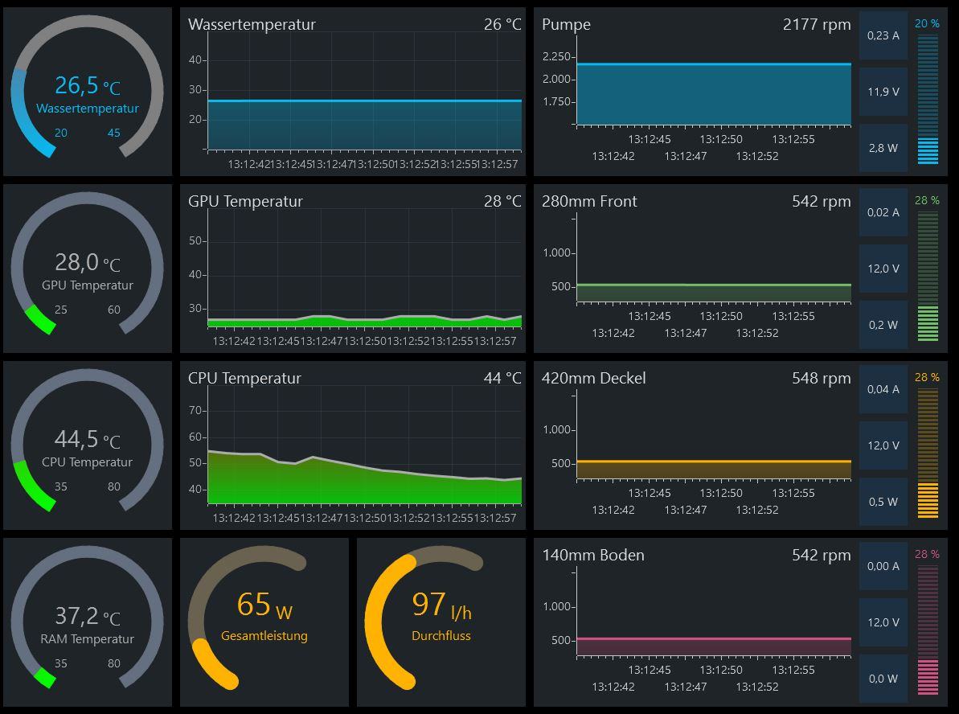Select the 37,2 °C RAM Temperatur gauge reading

tap(88, 616)
